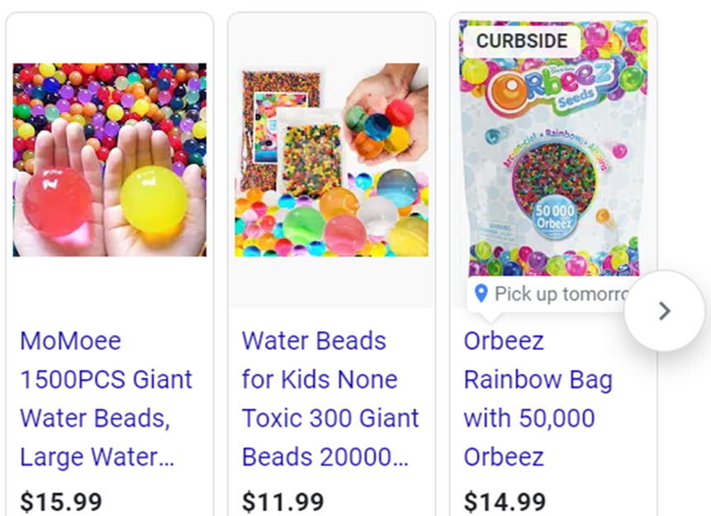Select MoMoee giant water beads product image
This screenshot has width=711, height=516.
(x=110, y=159)
